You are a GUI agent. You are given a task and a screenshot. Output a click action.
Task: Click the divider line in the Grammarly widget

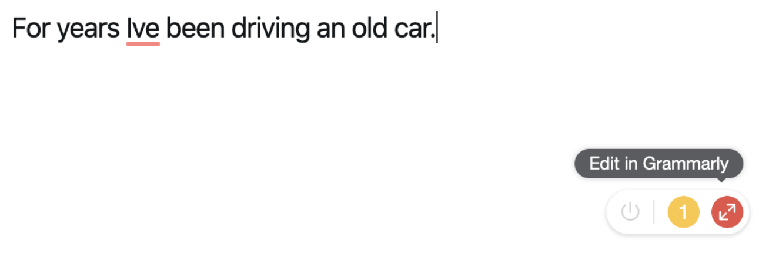pyautogui.click(x=654, y=212)
